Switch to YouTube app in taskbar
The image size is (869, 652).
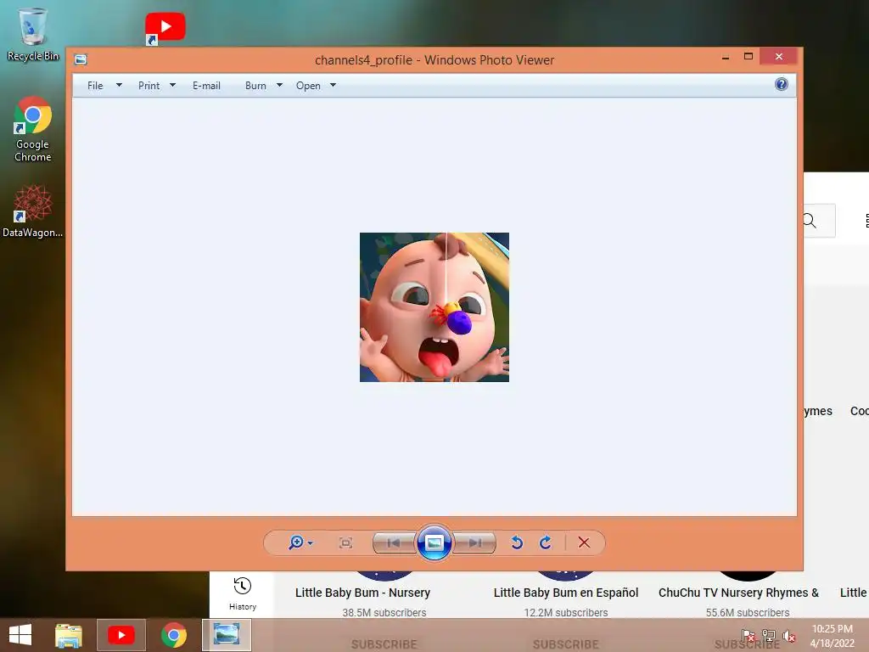[x=121, y=635]
